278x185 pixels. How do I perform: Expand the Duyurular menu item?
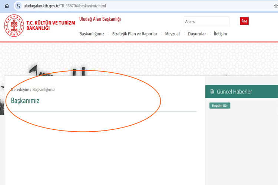pyautogui.click(x=197, y=34)
